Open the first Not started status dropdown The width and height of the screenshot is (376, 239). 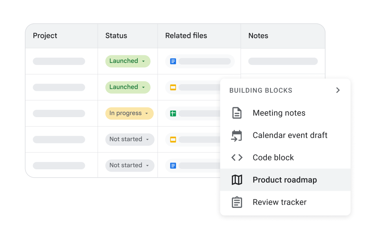(129, 139)
